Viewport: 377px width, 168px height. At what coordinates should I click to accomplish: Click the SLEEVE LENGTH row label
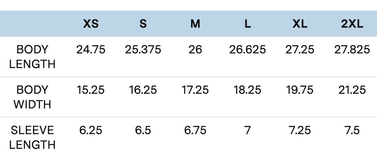point(32,137)
